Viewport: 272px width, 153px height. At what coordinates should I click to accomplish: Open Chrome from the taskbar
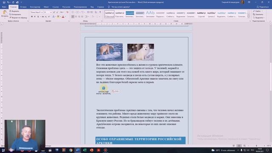(71, 150)
